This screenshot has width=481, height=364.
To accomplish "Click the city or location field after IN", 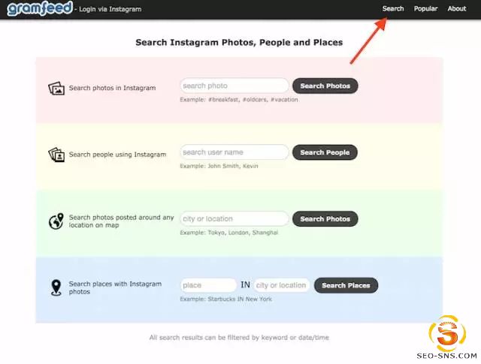I will point(281,285).
